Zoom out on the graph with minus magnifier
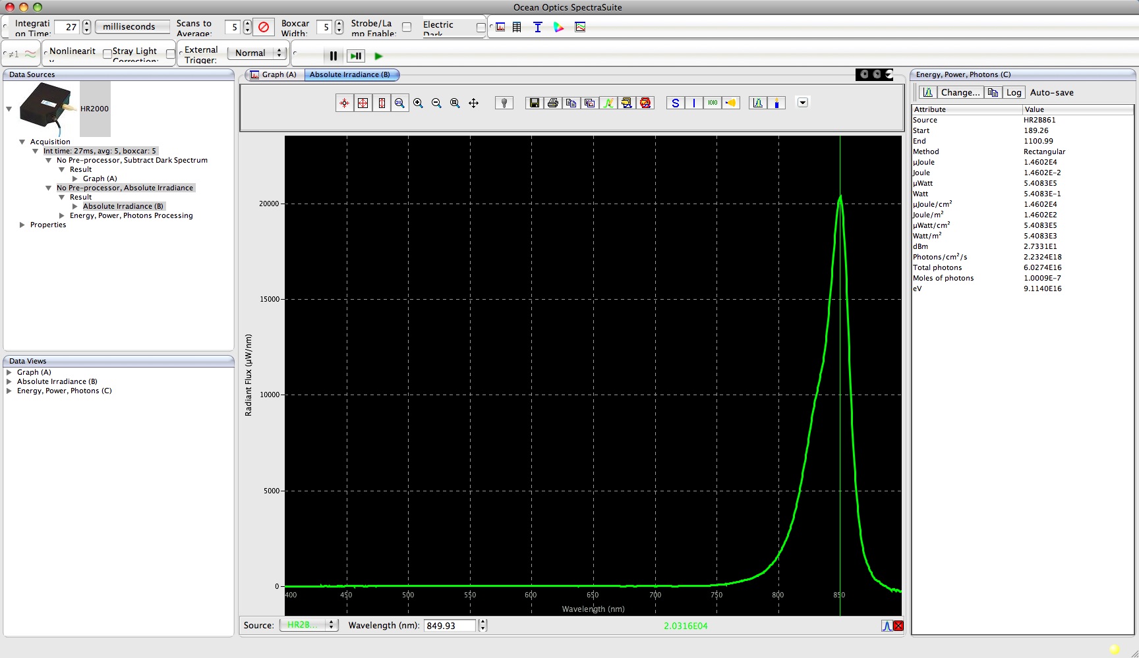The image size is (1139, 658). pos(436,103)
